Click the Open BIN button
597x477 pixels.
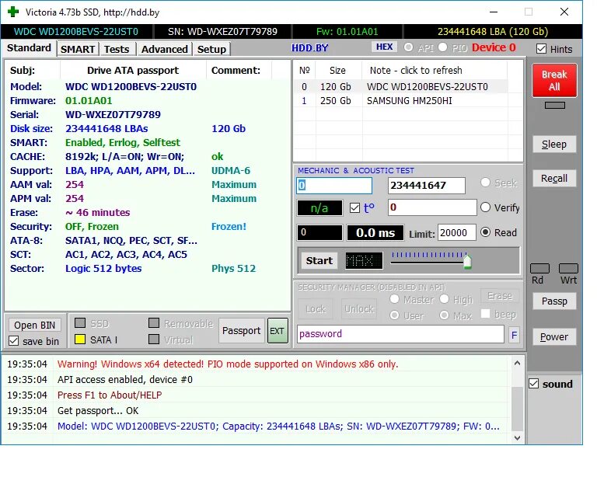pyautogui.click(x=35, y=326)
